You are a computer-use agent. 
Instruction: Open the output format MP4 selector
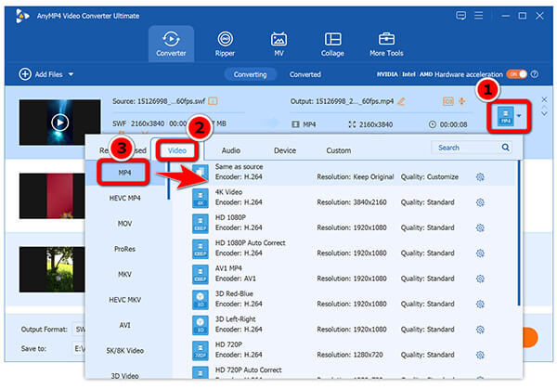(509, 116)
